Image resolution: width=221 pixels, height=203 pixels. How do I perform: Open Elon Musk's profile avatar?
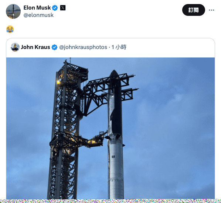(x=13, y=11)
